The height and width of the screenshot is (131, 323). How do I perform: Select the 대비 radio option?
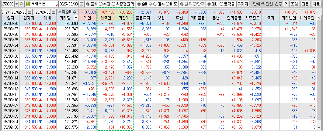pos(209,4)
